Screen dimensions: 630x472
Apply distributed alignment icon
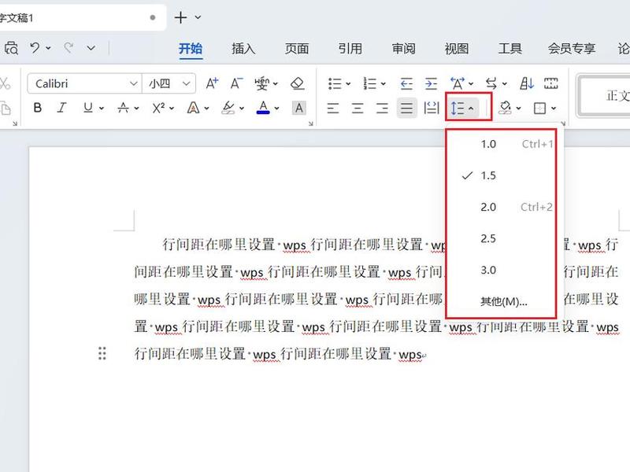[x=431, y=108]
